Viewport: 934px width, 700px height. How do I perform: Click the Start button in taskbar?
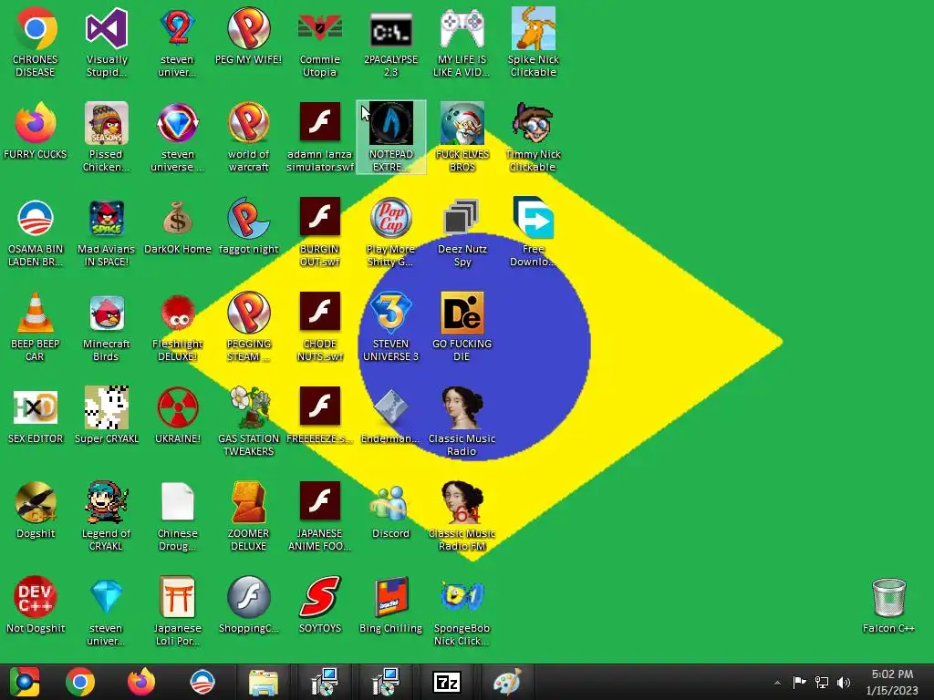tap(25, 682)
